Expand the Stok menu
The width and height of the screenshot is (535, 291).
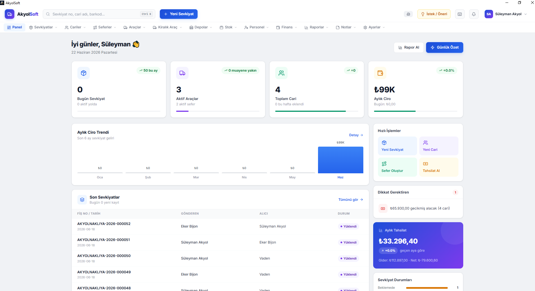(228, 27)
